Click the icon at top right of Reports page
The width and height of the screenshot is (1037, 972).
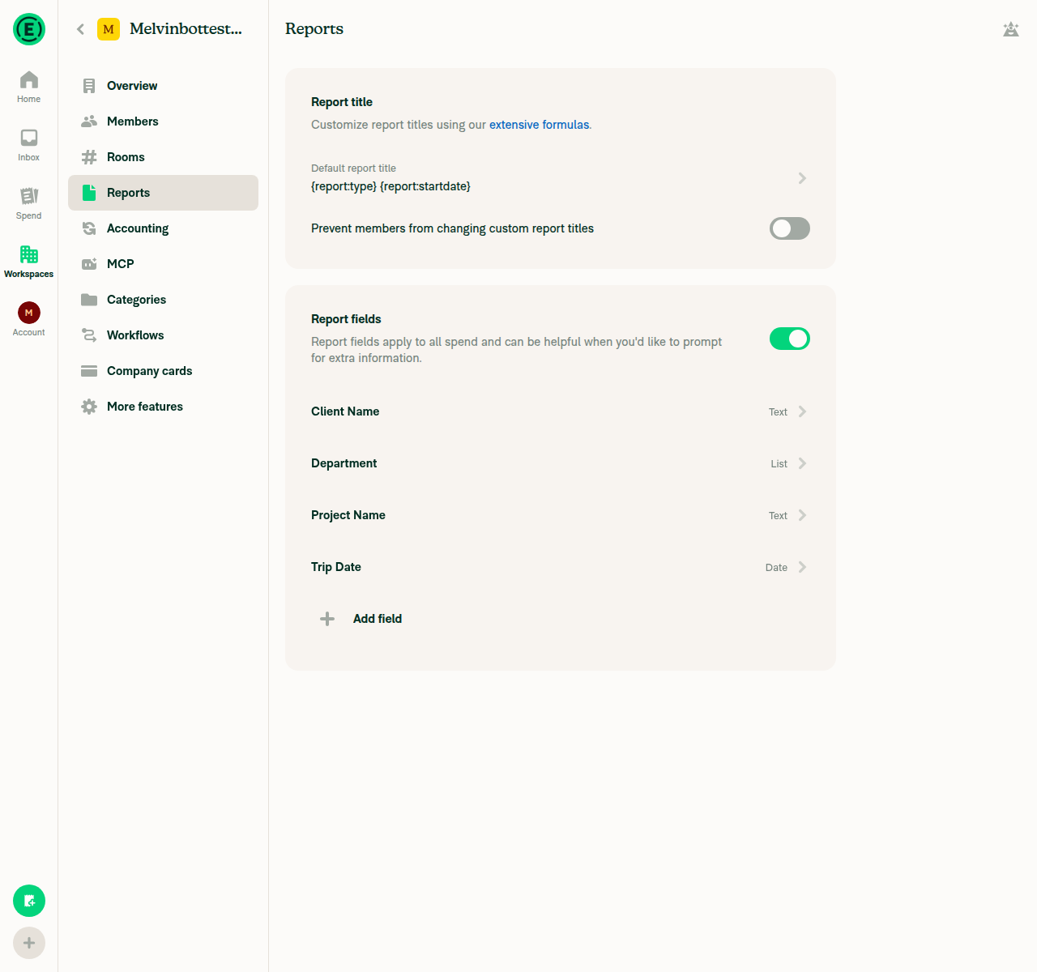1011,29
